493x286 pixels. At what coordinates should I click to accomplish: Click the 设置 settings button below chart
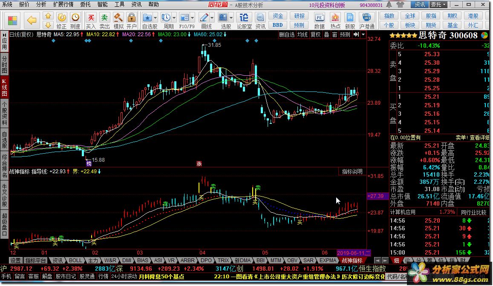pyautogui.click(x=15, y=260)
